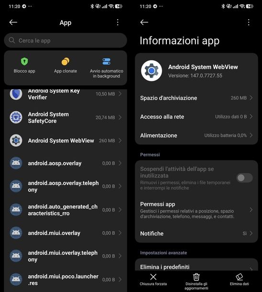Toggle Sospendi l'attività dell'app se inutilizzata

(244, 178)
